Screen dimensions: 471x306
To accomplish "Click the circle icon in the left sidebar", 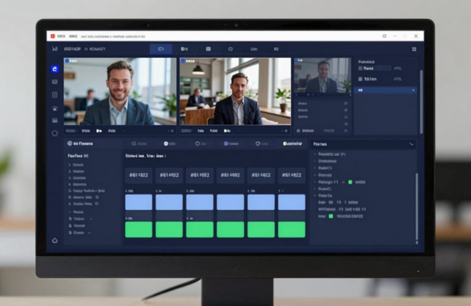I will pos(55,133).
